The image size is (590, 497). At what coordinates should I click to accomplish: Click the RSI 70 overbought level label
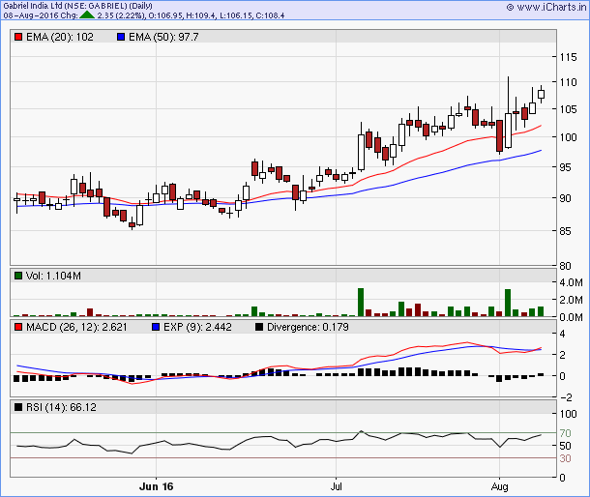coord(565,433)
